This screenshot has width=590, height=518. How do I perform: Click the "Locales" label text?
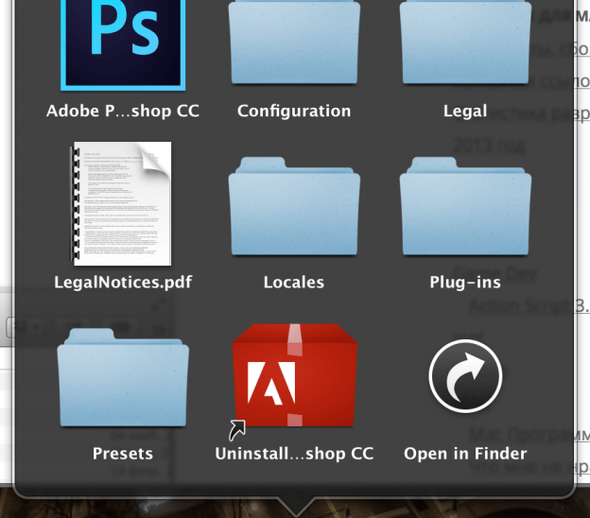294,282
